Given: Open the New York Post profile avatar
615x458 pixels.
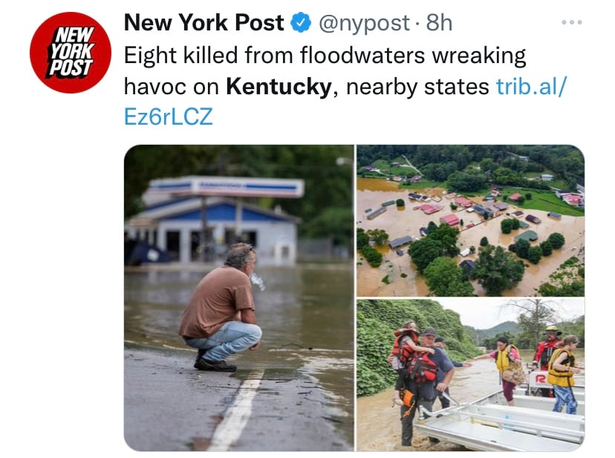Looking at the screenshot, I should pos(71,53).
